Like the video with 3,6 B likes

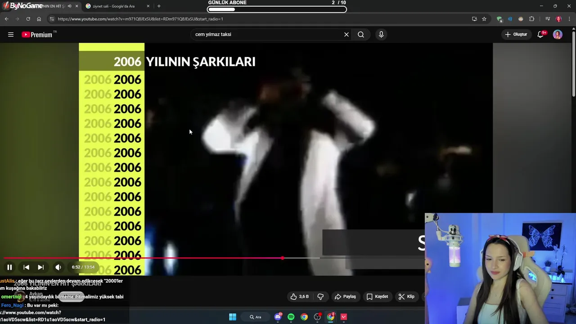coord(299,297)
